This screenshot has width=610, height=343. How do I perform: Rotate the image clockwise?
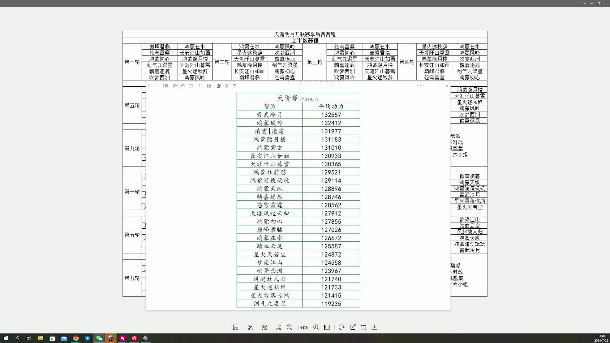(x=342, y=327)
